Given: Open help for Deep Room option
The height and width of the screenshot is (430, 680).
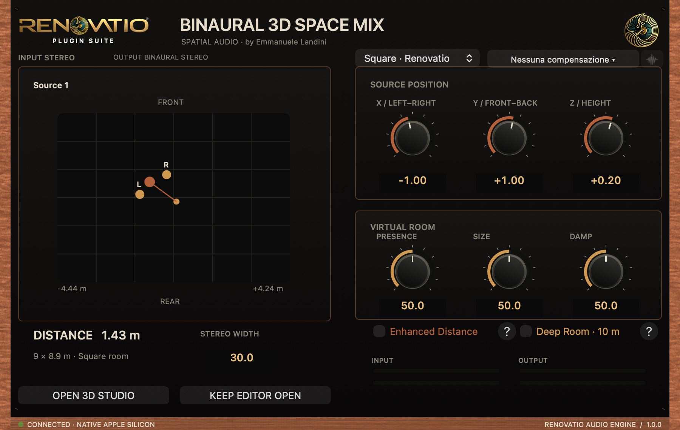Looking at the screenshot, I should click(649, 332).
